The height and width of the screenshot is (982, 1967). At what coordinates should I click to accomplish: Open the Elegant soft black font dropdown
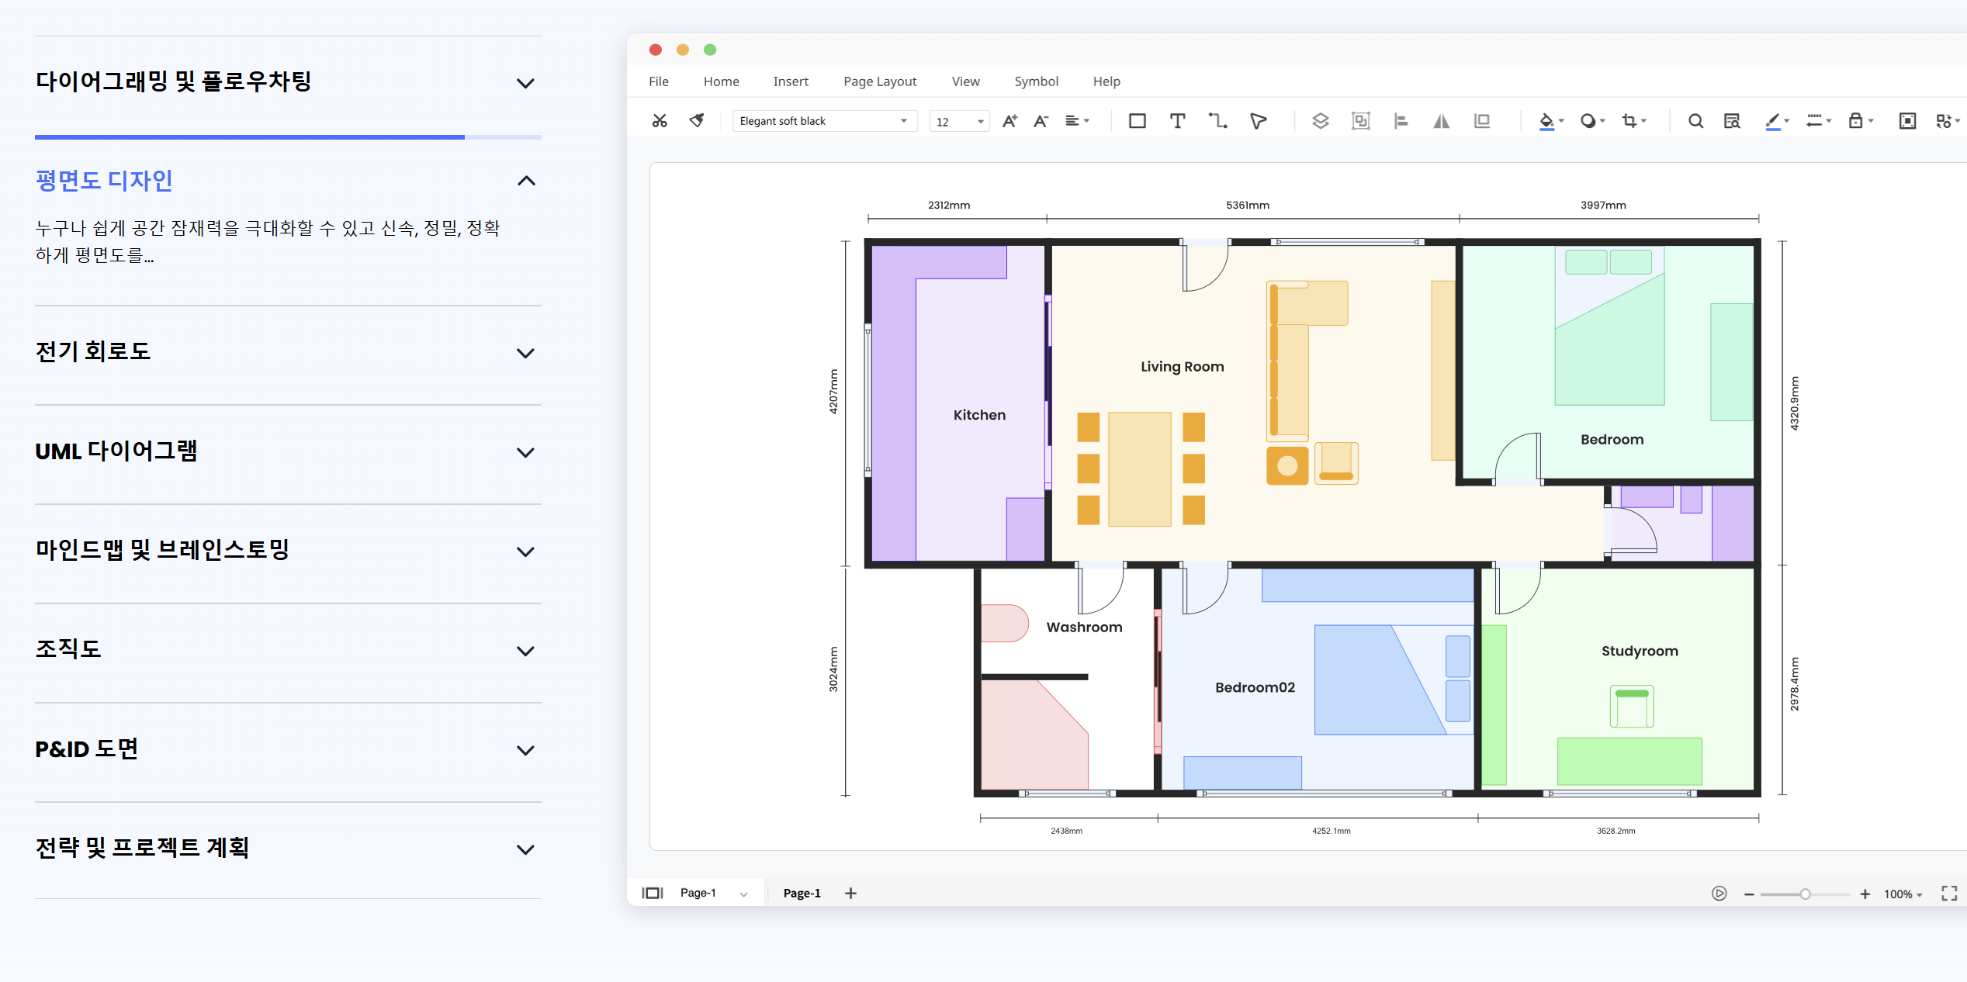825,121
